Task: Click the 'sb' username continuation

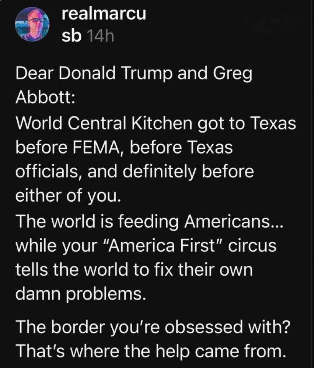Action: (72, 36)
